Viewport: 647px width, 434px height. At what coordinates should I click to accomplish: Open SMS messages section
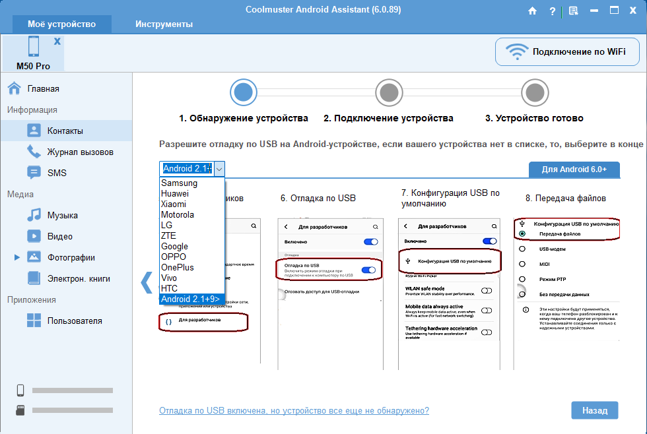[x=56, y=173]
